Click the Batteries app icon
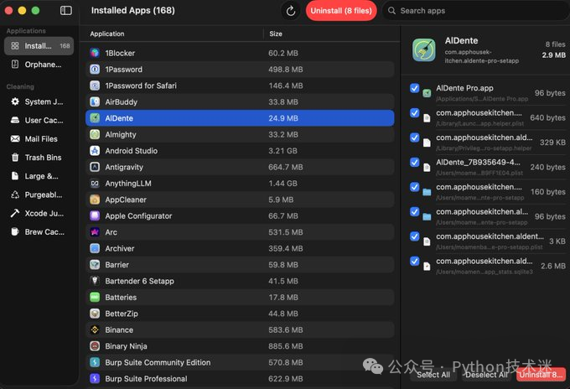Image resolution: width=570 pixels, height=389 pixels. tap(95, 297)
